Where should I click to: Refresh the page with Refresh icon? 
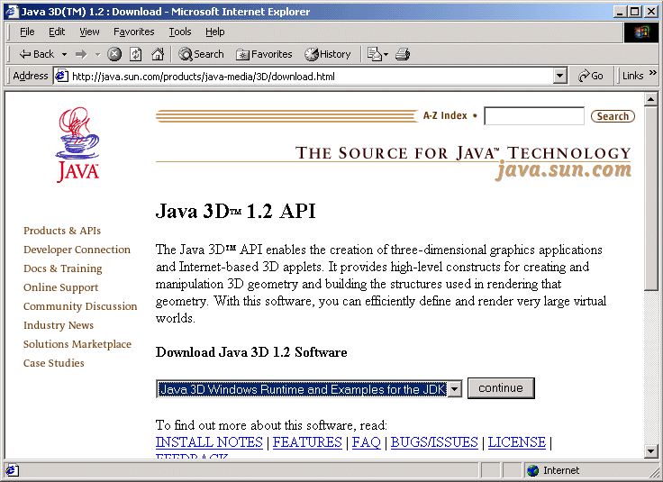coord(135,54)
